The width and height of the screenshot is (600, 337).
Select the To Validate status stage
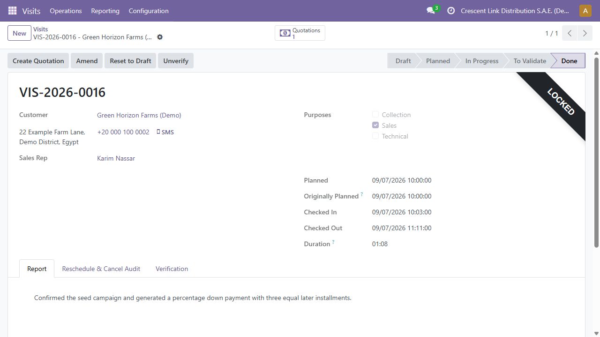coord(530,61)
